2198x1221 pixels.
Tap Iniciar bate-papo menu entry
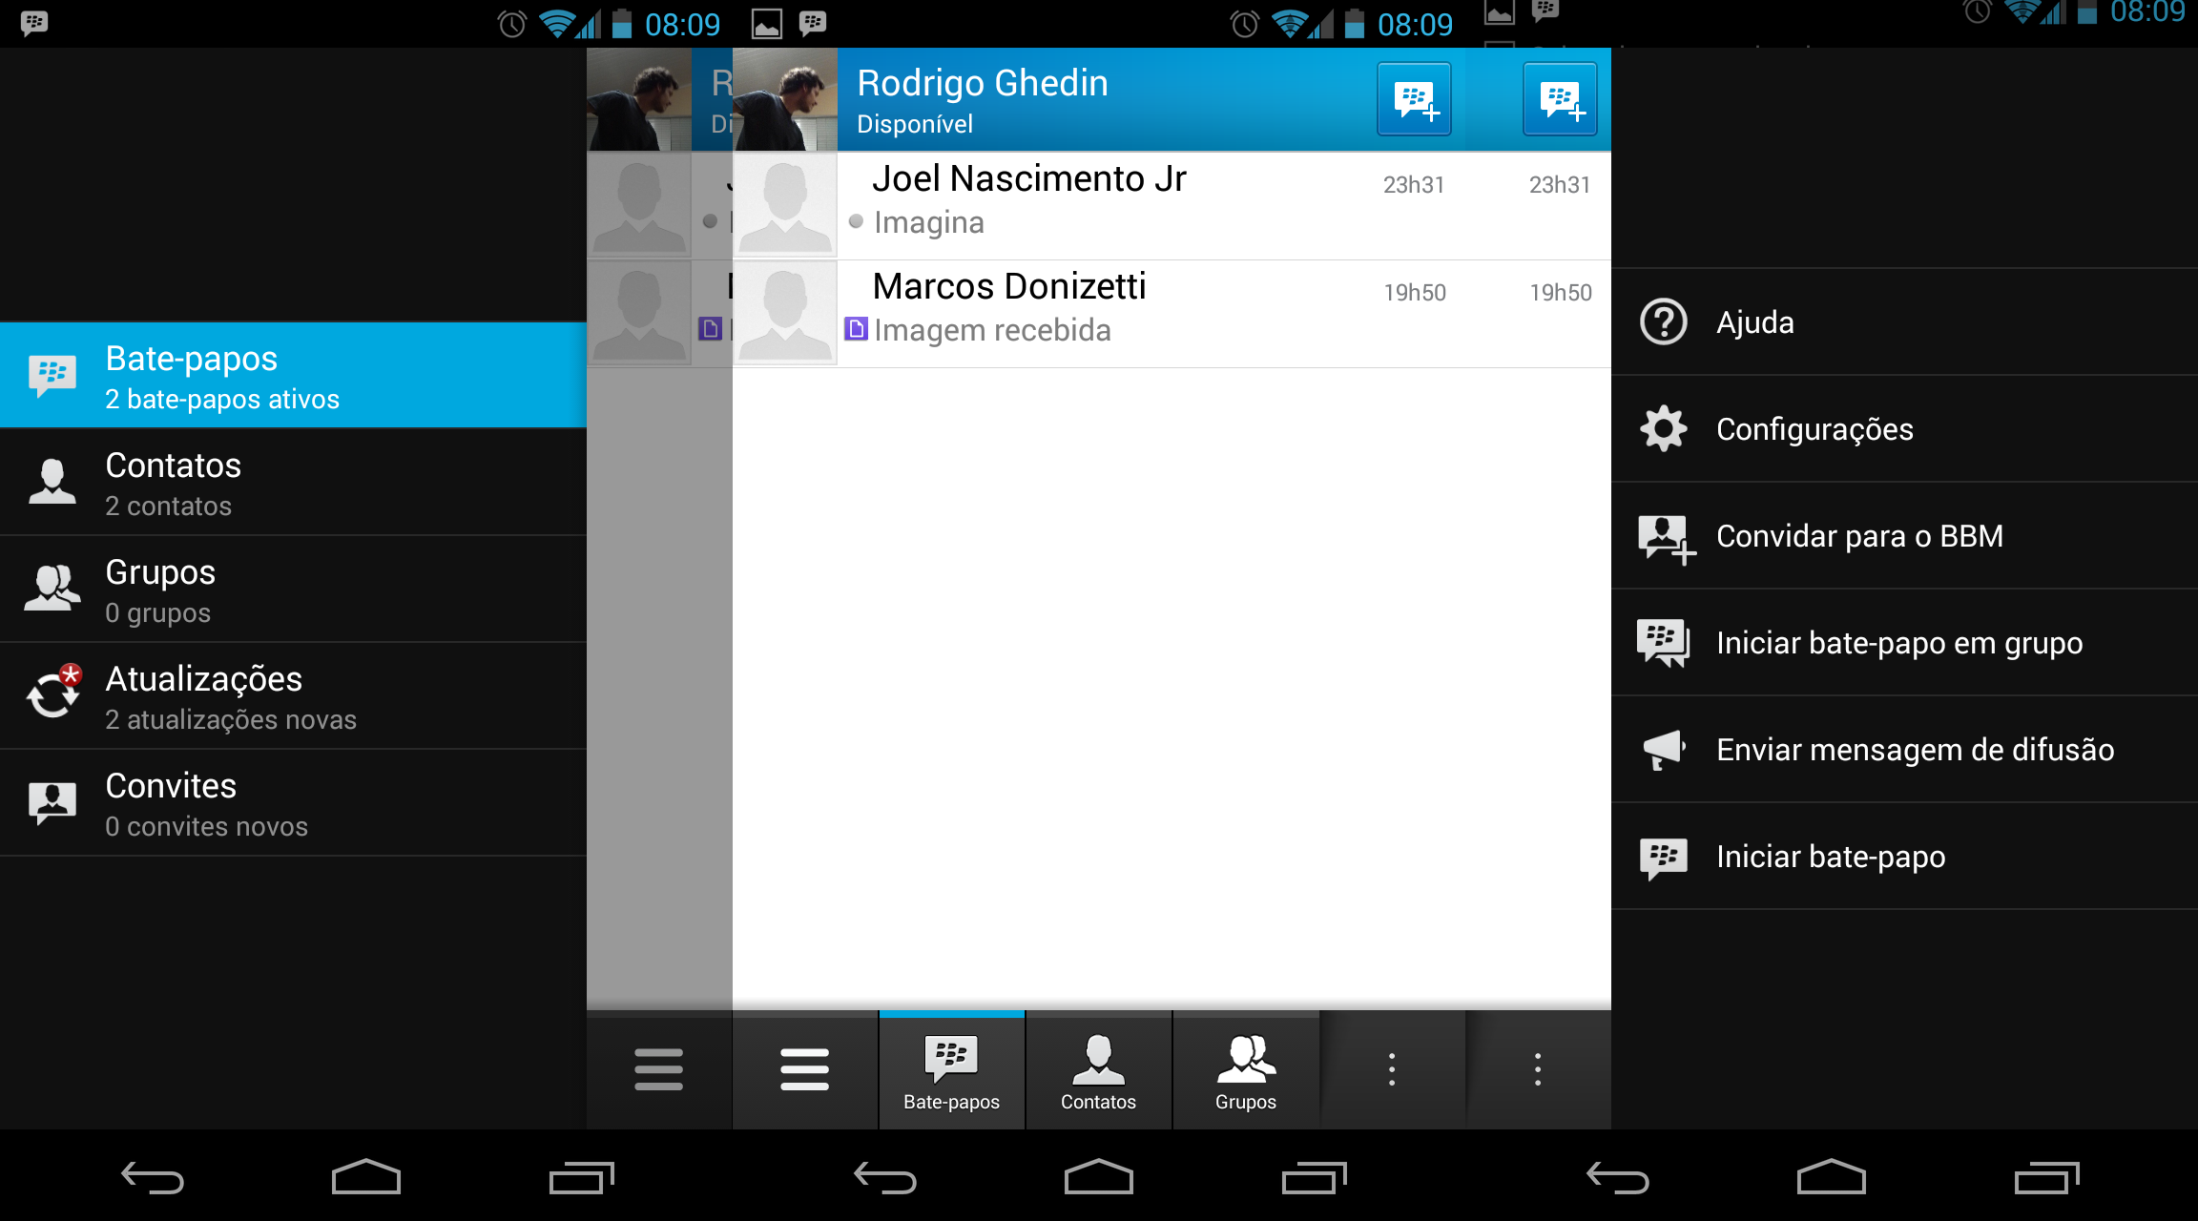1830,857
